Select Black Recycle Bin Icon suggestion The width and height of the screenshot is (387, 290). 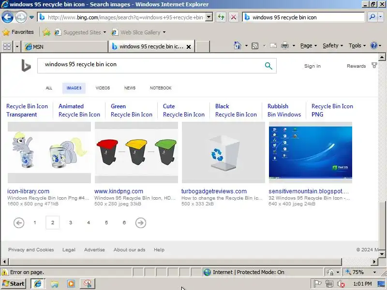pos(236,110)
